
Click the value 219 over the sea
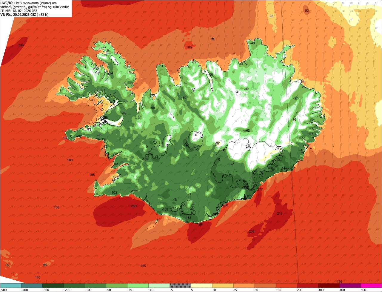coord(280,213)
